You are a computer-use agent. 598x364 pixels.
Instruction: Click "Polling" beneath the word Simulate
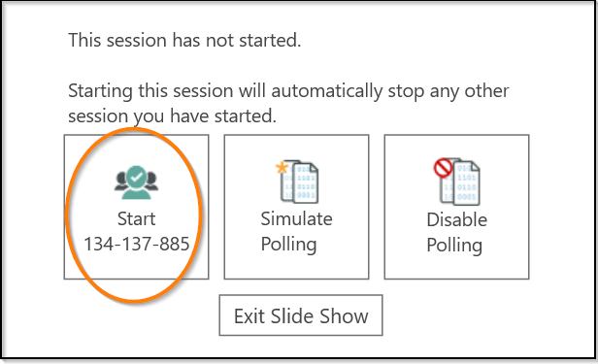288,245
